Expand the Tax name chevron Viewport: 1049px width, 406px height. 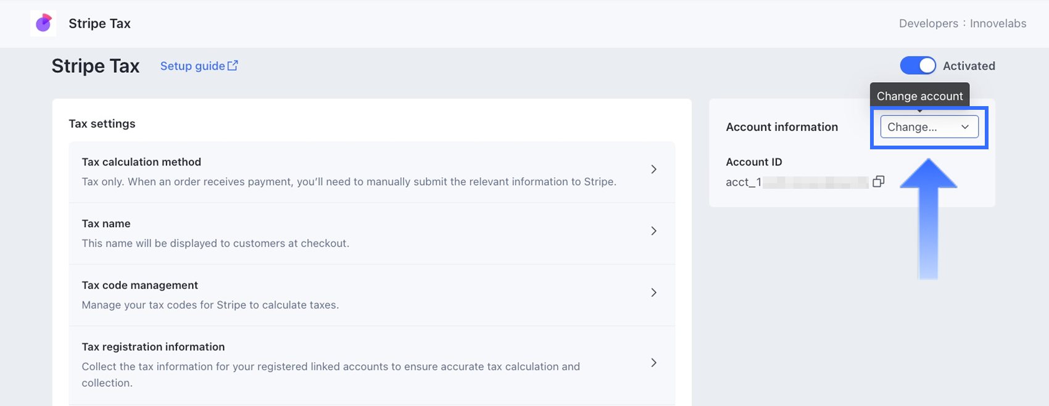[653, 231]
